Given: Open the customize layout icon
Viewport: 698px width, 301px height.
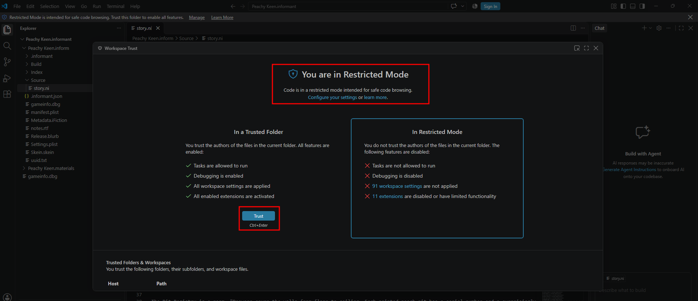Looking at the screenshot, I should (x=614, y=6).
